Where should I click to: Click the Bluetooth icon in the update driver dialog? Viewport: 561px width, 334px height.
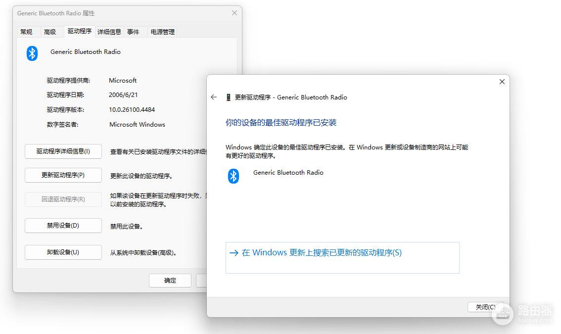pos(234,176)
